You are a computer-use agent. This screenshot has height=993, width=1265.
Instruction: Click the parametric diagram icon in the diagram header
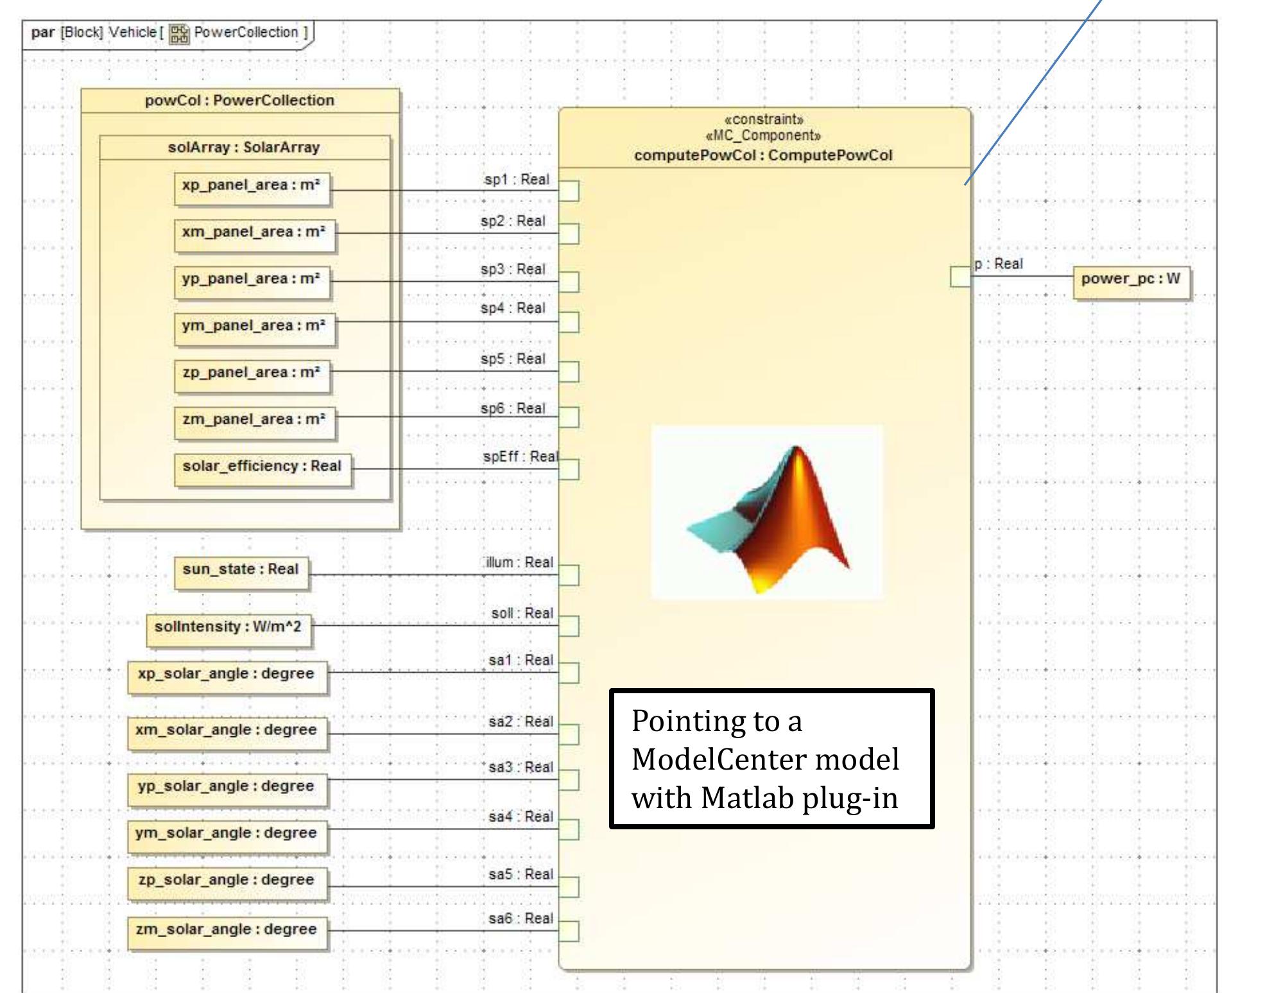178,31
